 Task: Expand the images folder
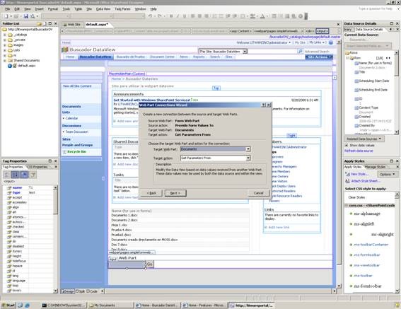coord(5,45)
